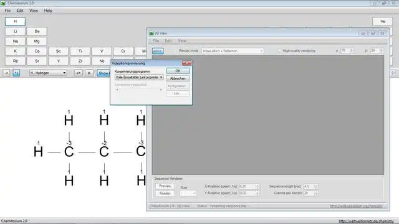Choose the Mg element button
Viewport: 399px width, 224px height.
point(37,41)
